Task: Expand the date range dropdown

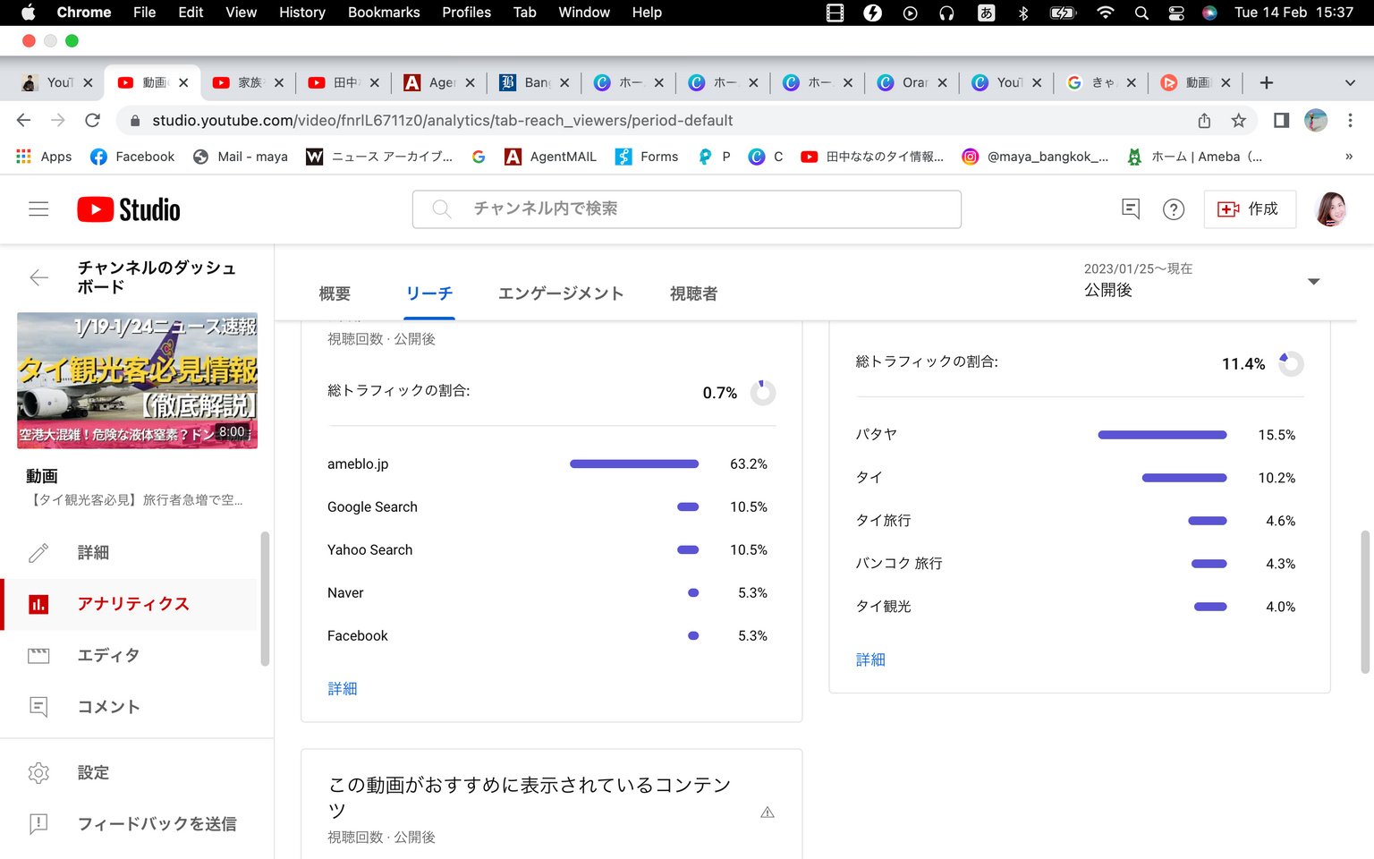Action: (x=1313, y=281)
